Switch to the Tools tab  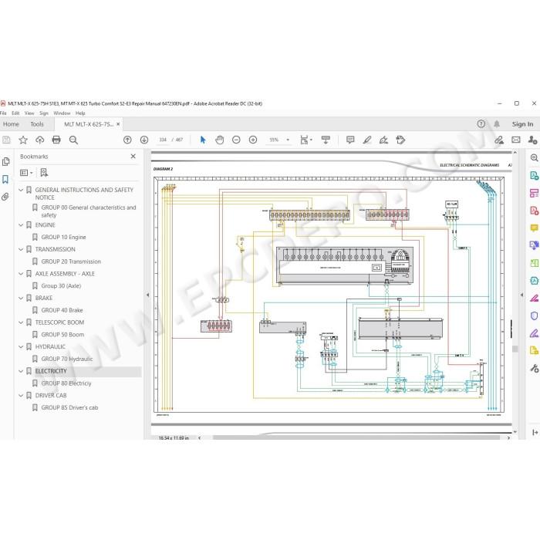tap(37, 124)
